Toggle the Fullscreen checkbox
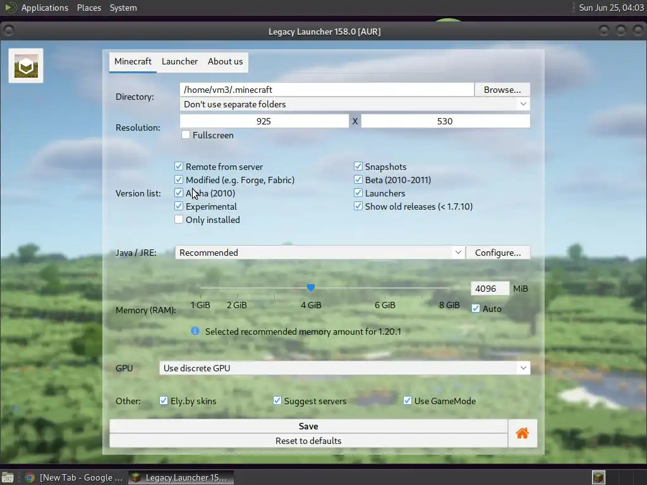Screen dimensions: 647x485 pyautogui.click(x=186, y=135)
